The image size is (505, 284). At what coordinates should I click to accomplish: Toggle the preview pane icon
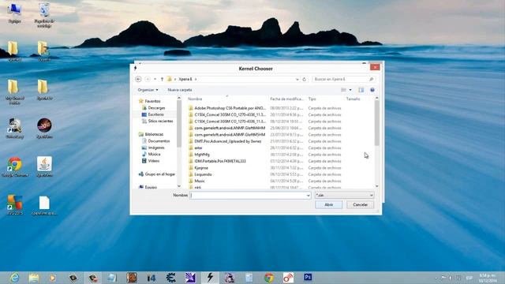[x=361, y=90]
